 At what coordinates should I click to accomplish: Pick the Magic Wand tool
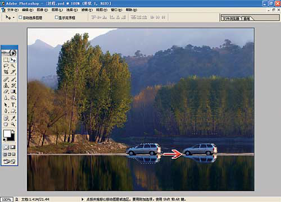(13, 66)
